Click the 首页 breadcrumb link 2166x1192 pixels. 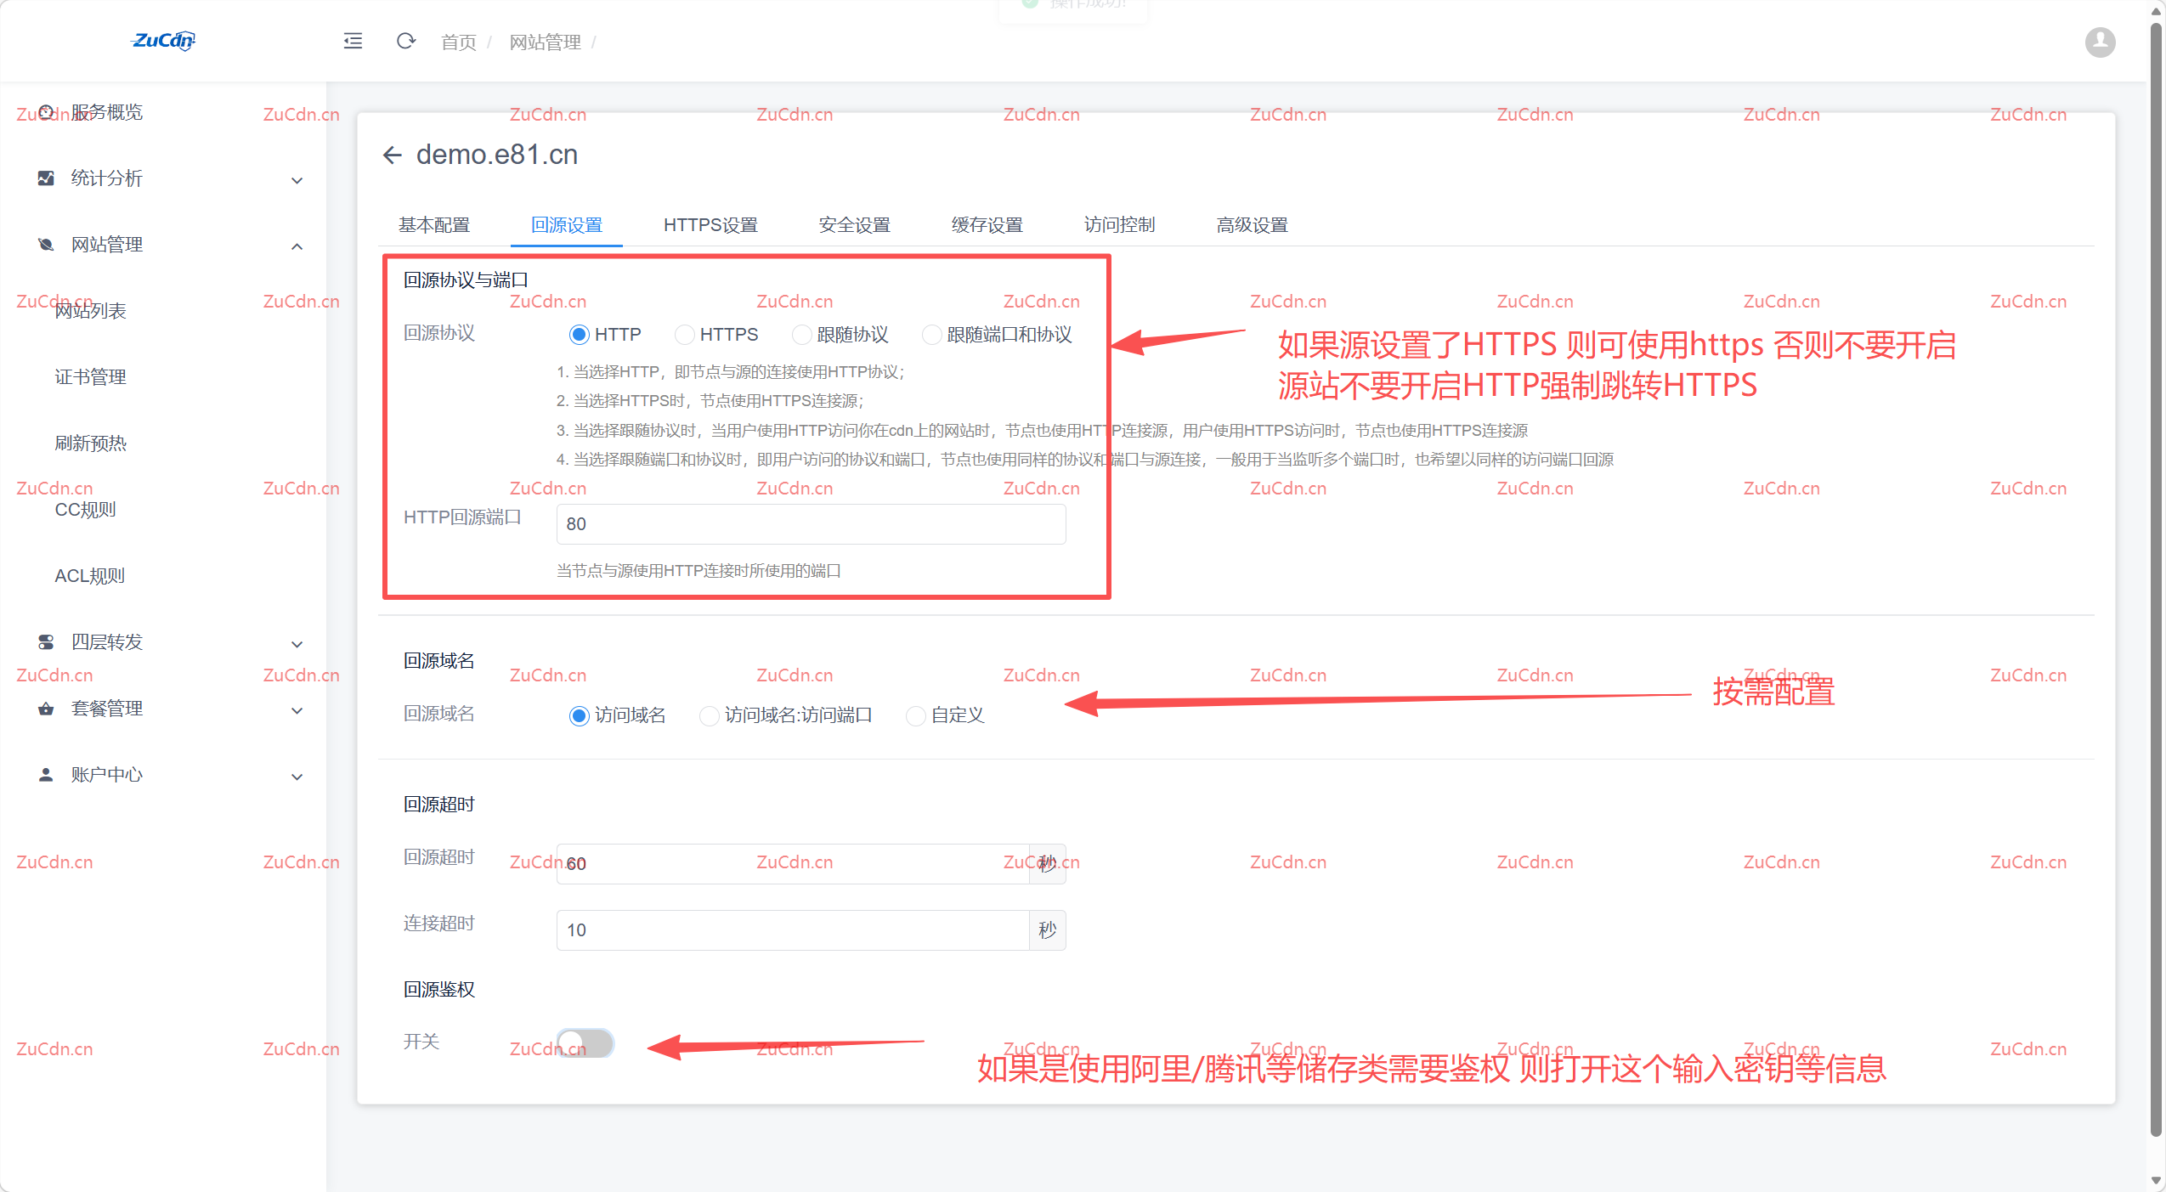[457, 42]
